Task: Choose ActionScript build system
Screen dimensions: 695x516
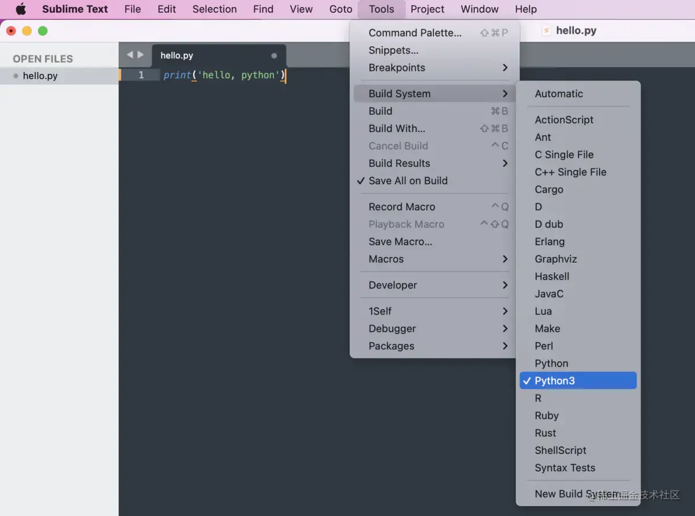Action: coord(578,120)
